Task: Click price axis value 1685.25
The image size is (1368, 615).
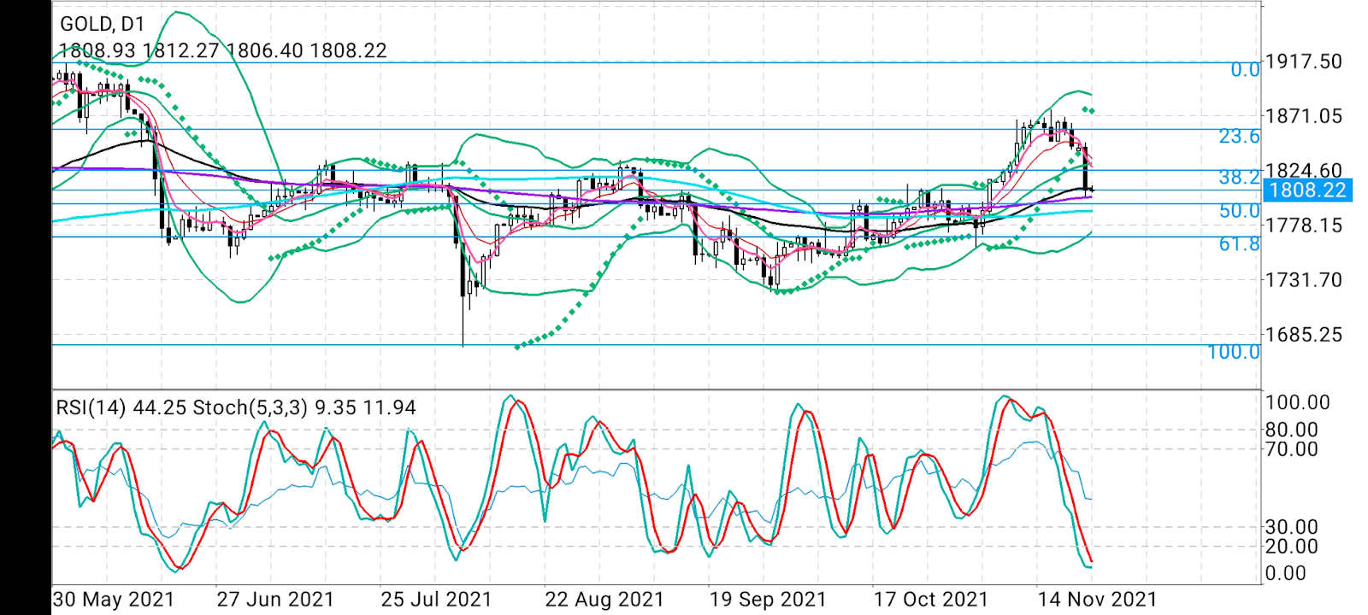Action: pyautogui.click(x=1304, y=335)
